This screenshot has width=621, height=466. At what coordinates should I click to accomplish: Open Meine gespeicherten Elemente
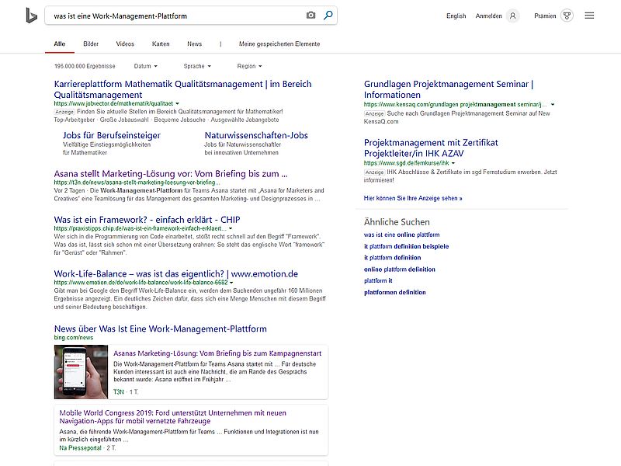[x=279, y=44]
